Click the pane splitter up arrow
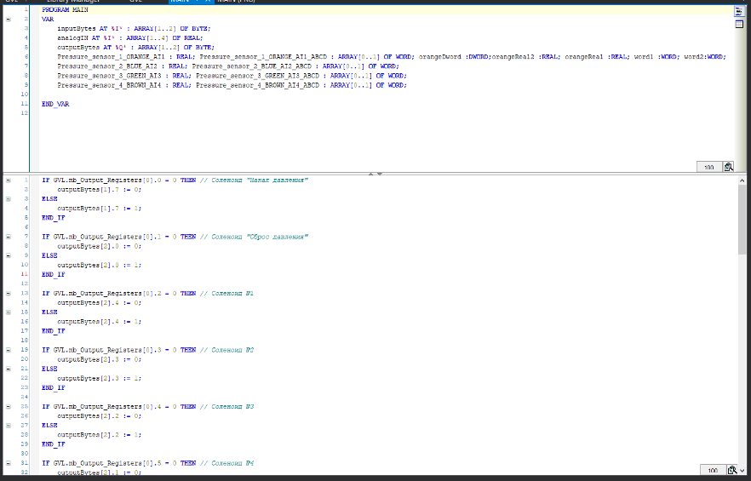 [370, 174]
